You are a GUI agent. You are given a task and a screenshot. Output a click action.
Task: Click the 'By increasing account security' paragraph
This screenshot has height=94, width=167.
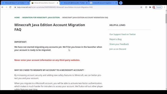[x=58, y=77]
